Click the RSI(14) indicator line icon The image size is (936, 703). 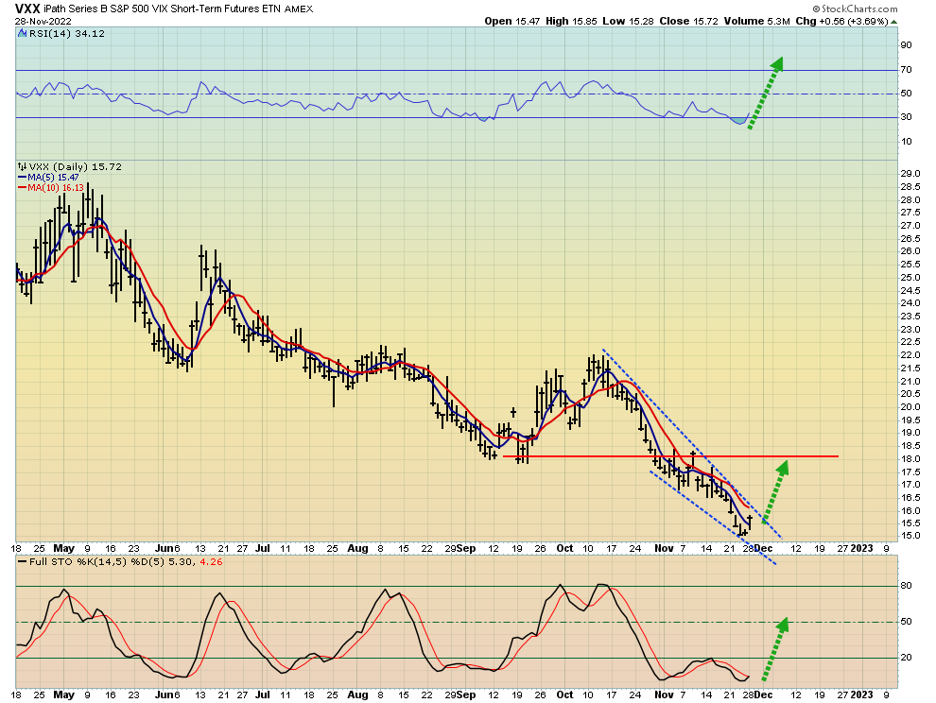click(x=20, y=33)
